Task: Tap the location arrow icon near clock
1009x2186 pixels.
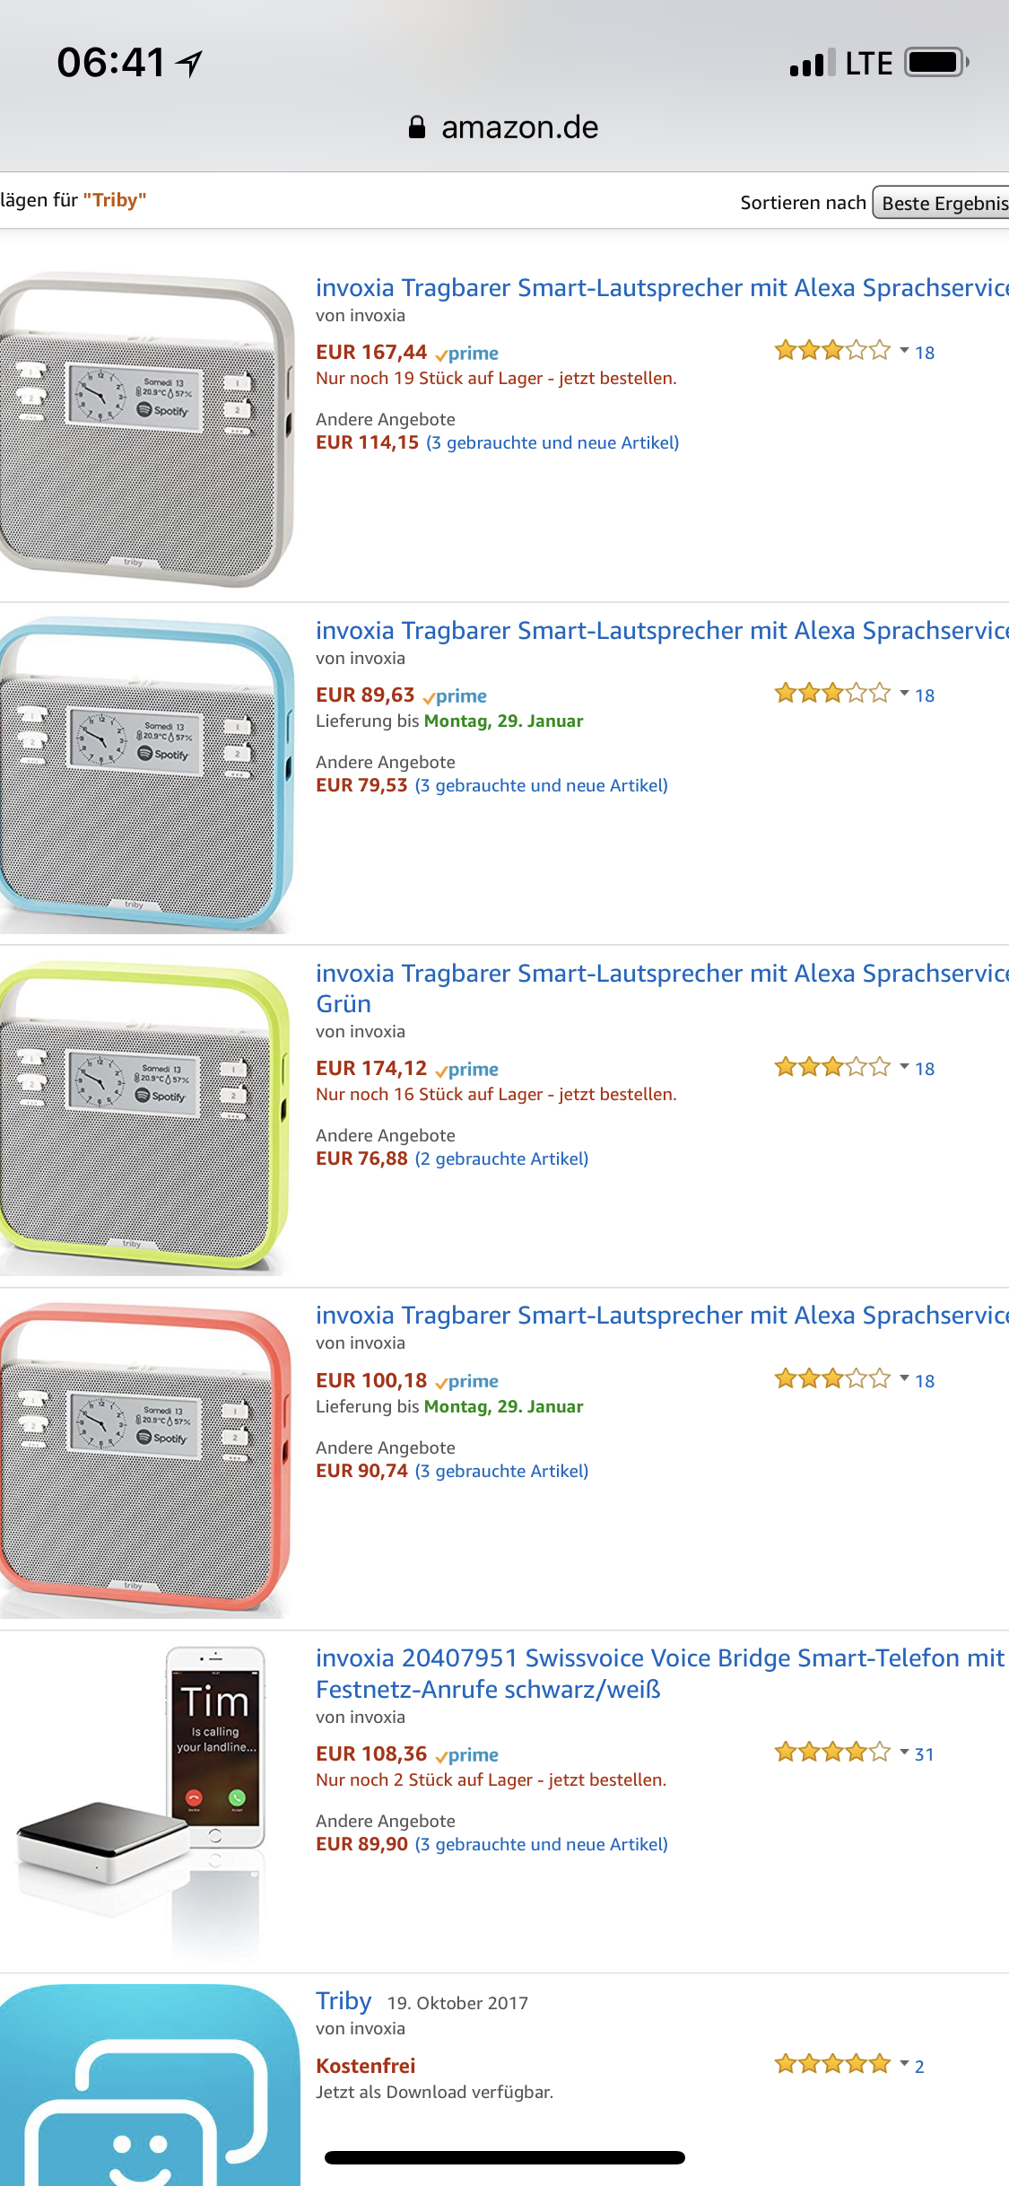Action: 189,64
